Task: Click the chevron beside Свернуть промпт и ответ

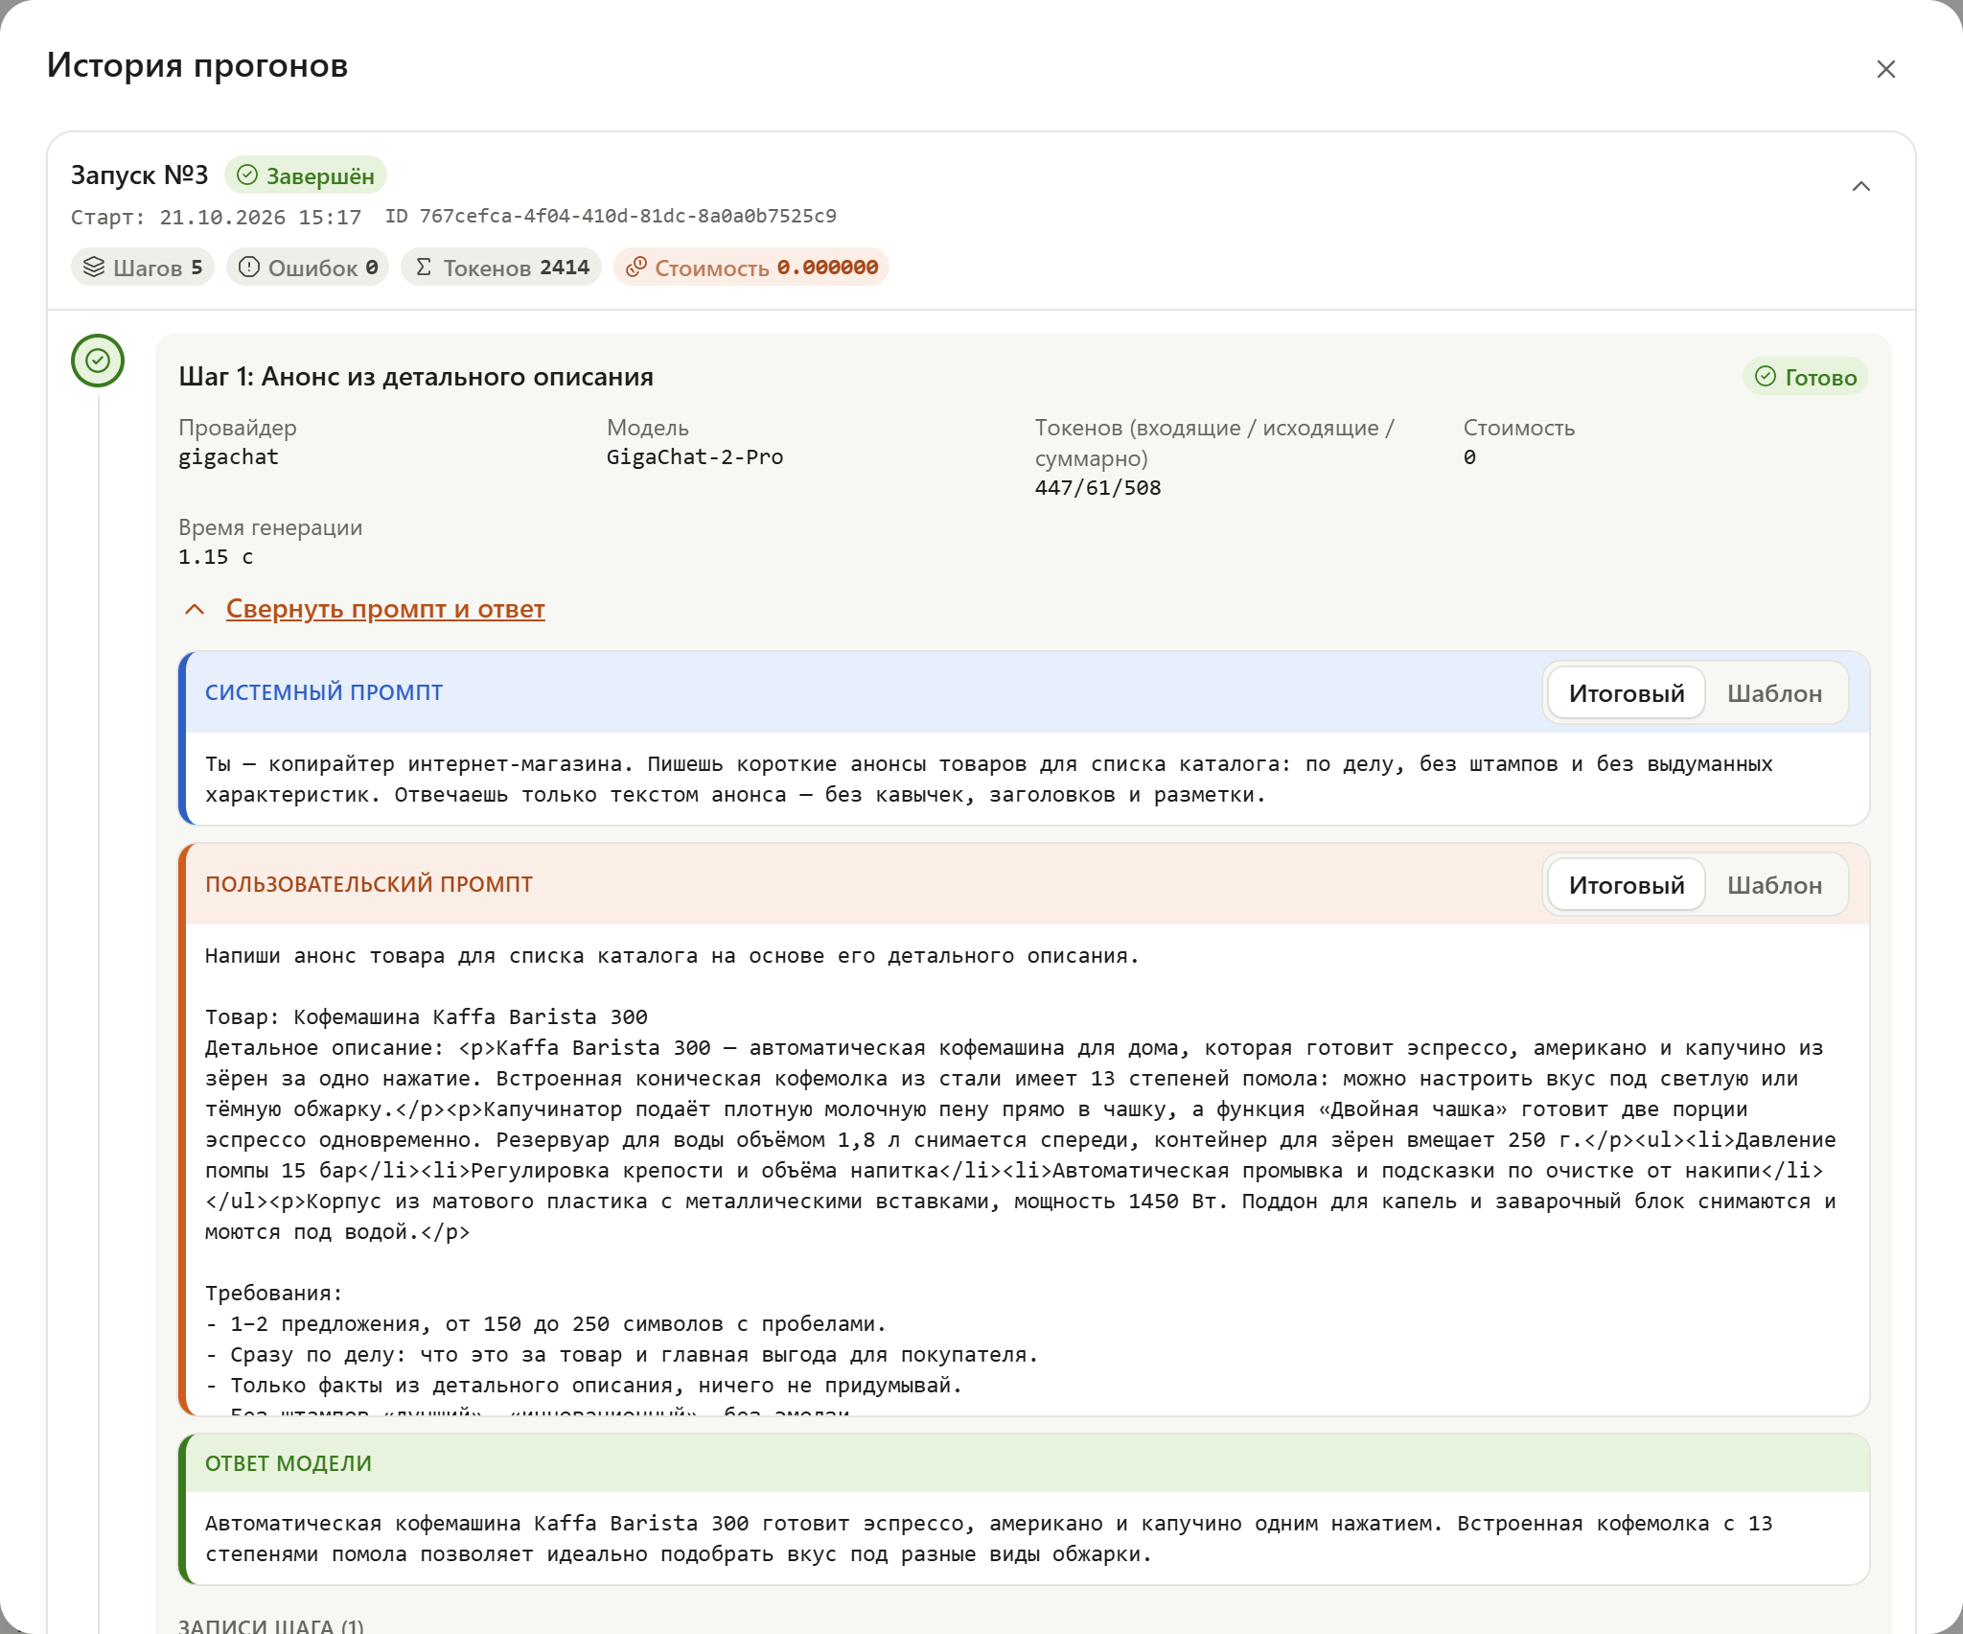Action: 195,609
